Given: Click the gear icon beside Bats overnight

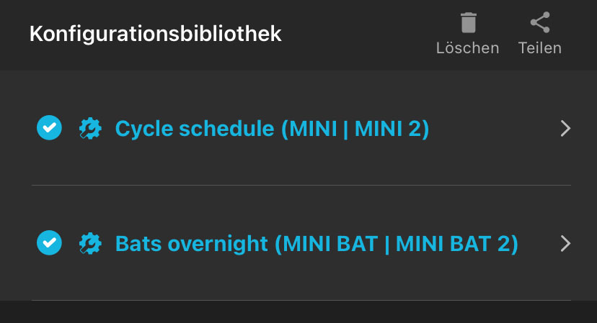Looking at the screenshot, I should [90, 243].
